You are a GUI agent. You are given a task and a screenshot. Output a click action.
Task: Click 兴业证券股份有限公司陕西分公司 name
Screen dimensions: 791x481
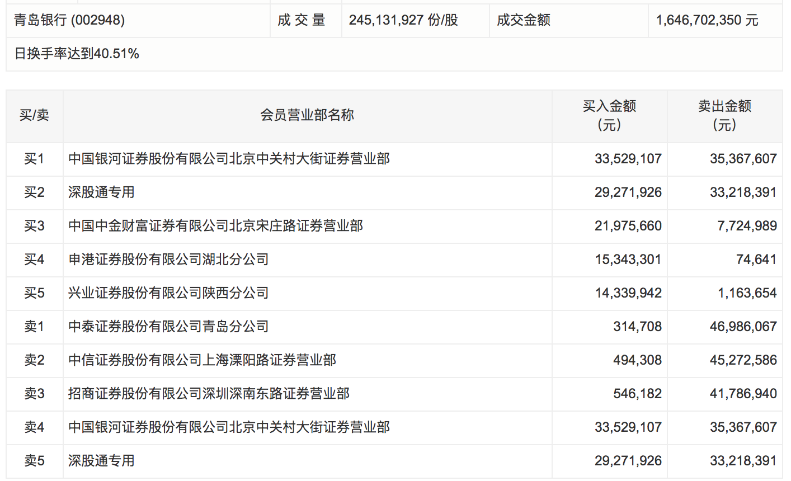click(x=169, y=293)
